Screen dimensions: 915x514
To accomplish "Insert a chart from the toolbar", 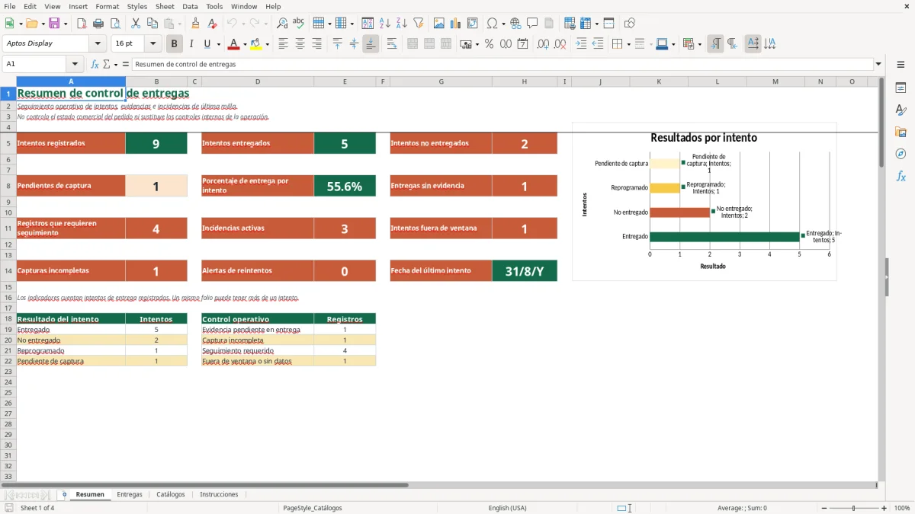I will pyautogui.click(x=456, y=24).
